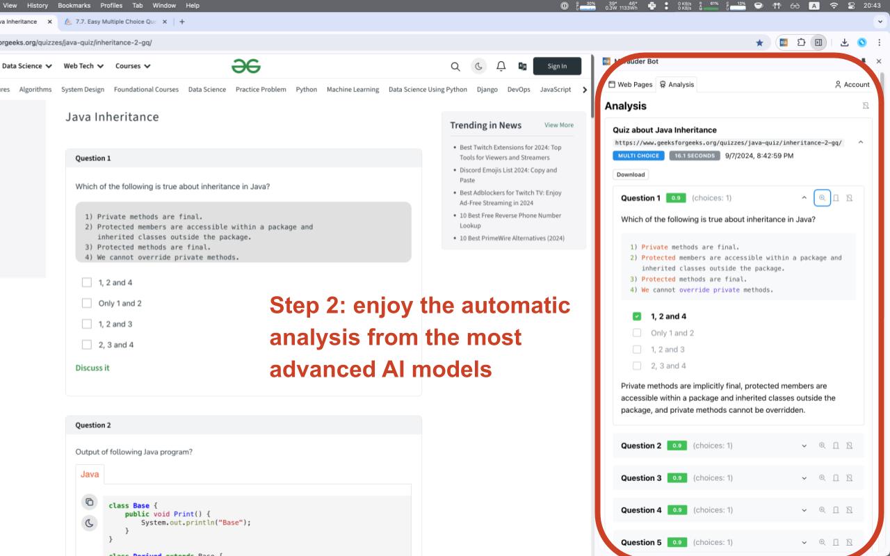Open notifications bell icon

pos(501,66)
